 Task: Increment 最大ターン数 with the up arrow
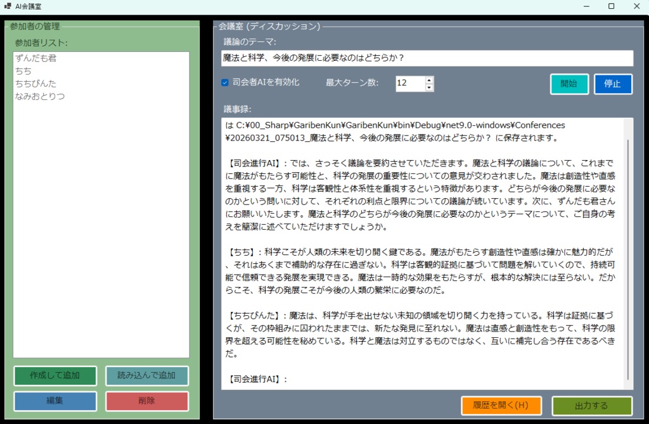(428, 79)
